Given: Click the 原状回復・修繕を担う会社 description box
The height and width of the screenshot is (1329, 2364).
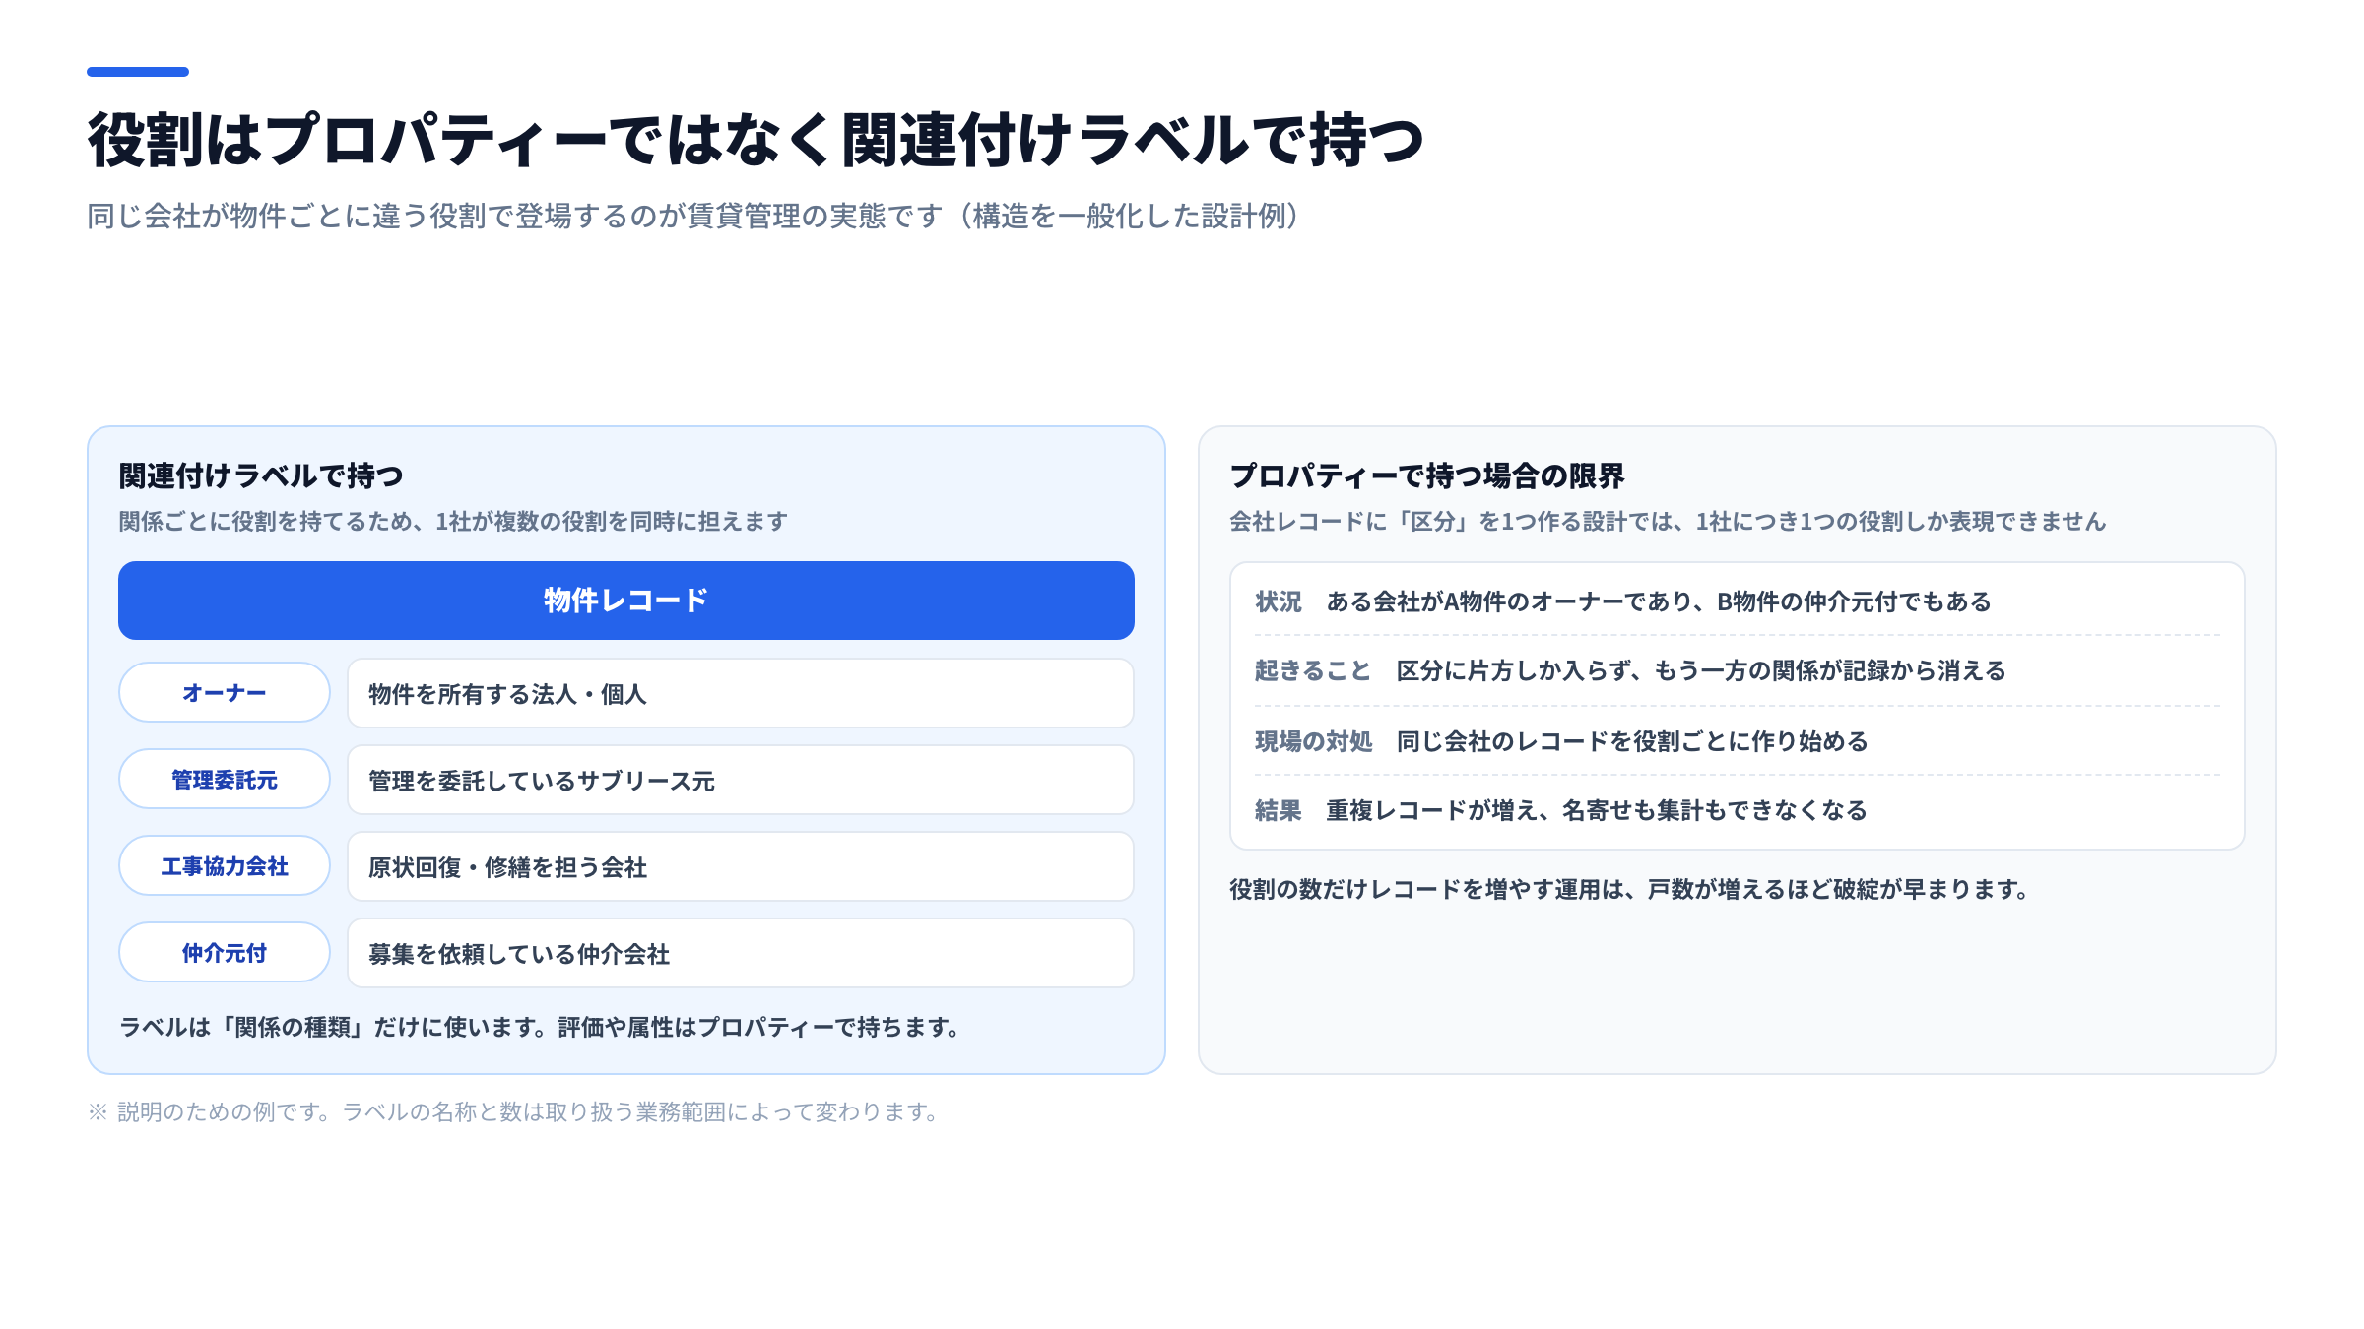Looking at the screenshot, I should (x=741, y=866).
